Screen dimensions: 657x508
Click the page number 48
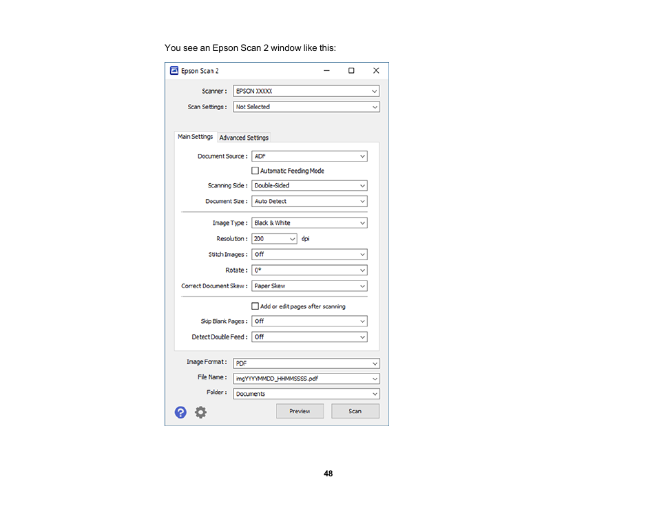tap(328, 474)
